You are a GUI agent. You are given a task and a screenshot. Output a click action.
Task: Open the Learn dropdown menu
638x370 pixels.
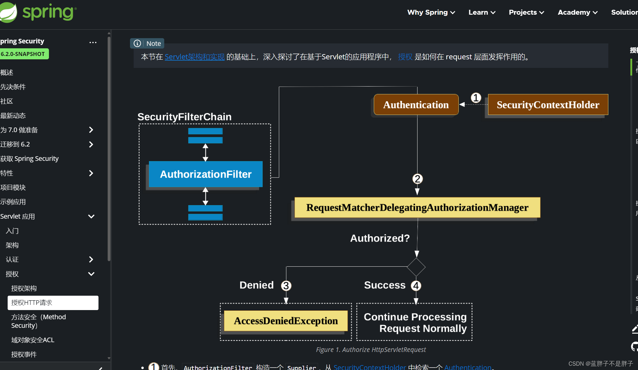pos(482,13)
